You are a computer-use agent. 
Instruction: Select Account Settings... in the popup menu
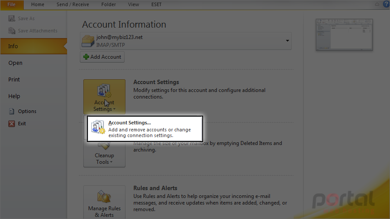pos(145,129)
